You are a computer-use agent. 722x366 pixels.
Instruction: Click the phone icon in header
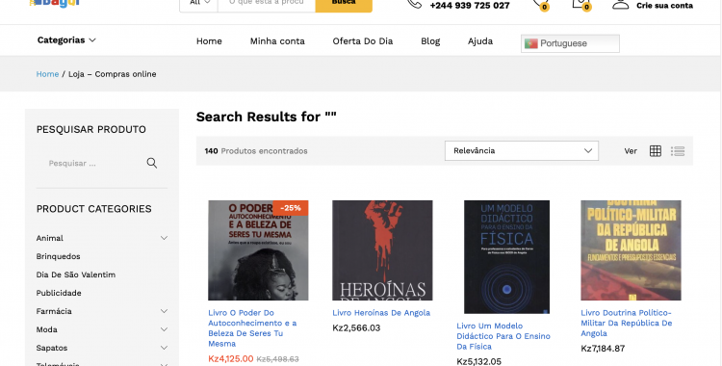[x=414, y=4]
